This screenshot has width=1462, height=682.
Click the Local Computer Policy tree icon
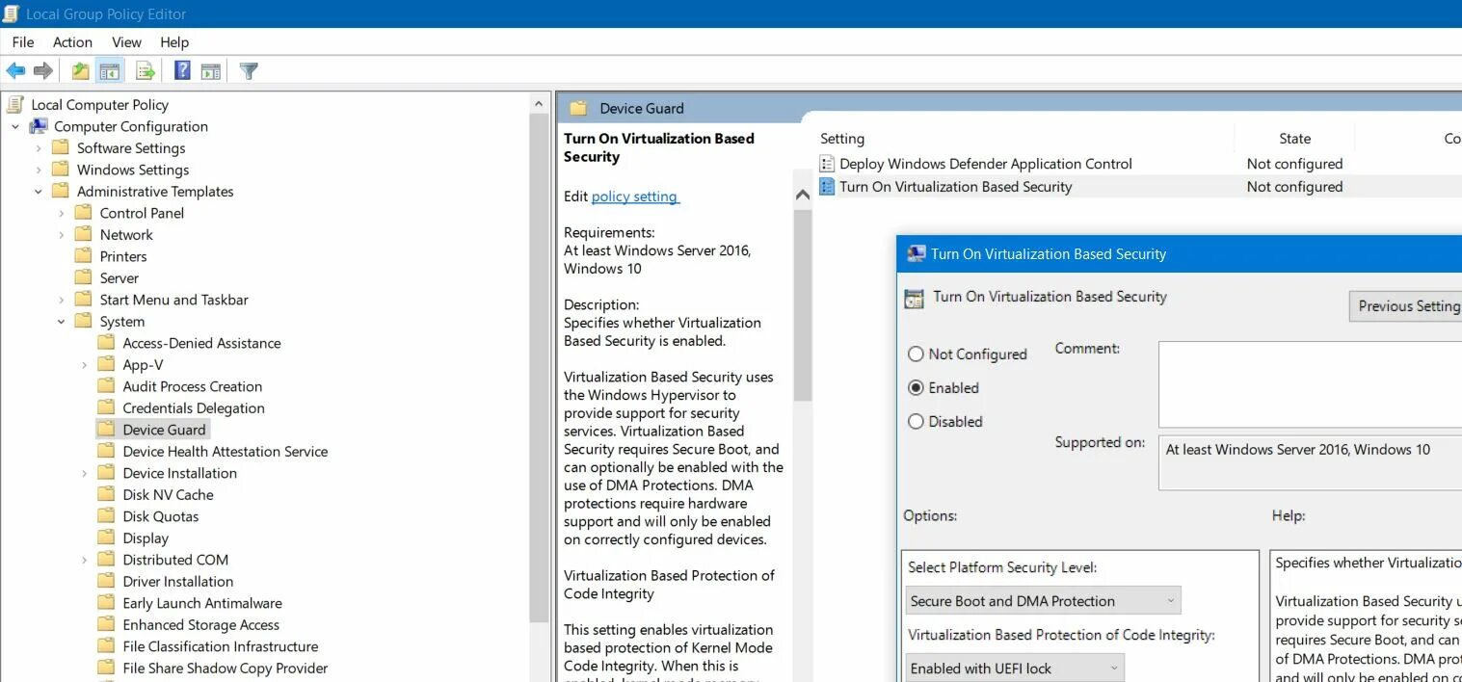coord(15,104)
